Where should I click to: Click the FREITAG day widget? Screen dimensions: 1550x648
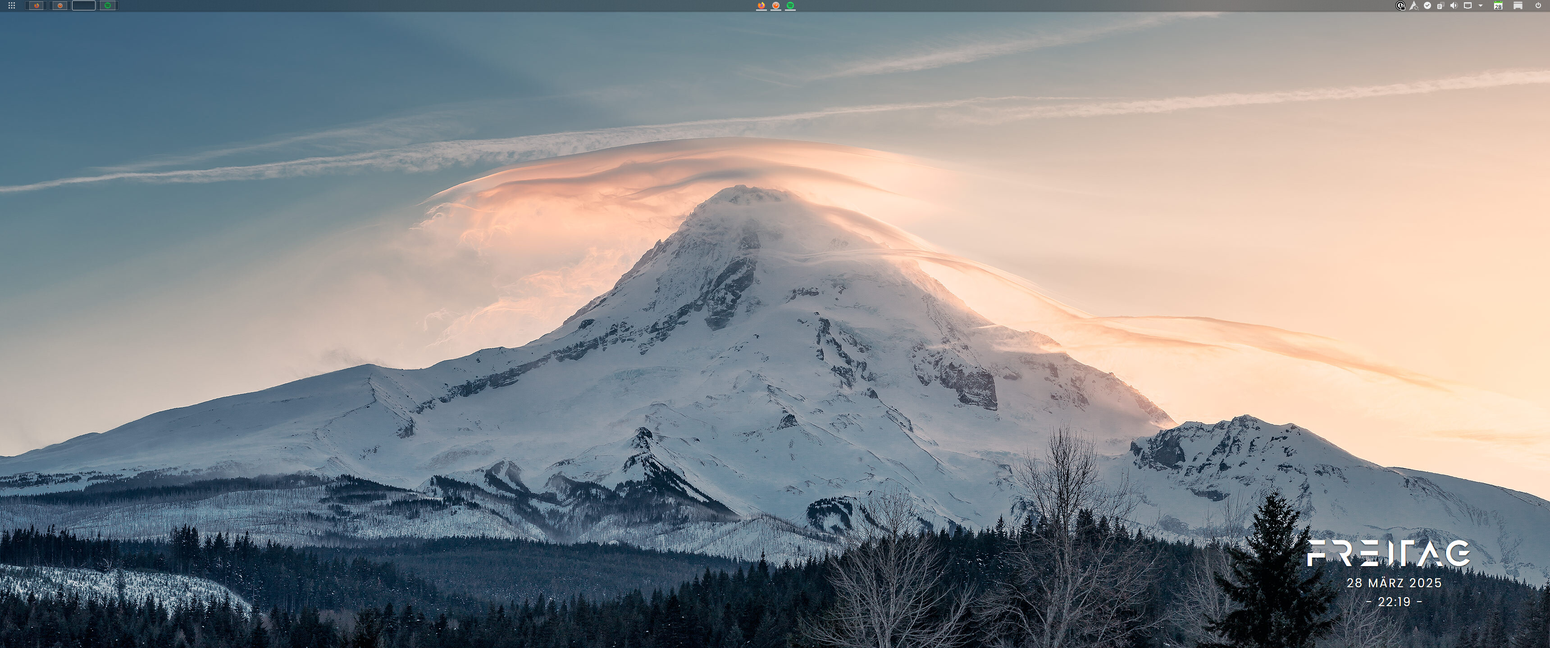1389,553
